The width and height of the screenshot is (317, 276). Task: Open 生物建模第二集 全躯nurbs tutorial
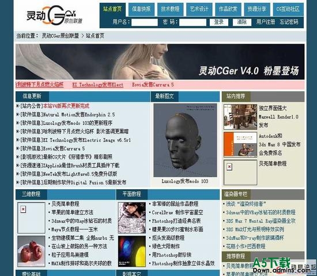tap(82, 238)
